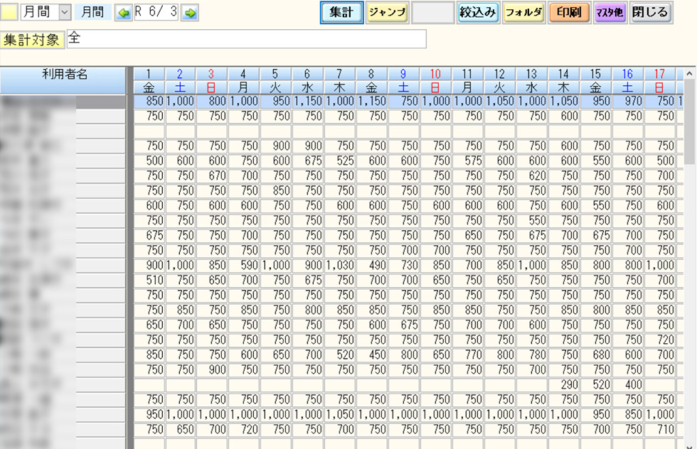Screen dimensions: 697x449
Task: Select day 6 水 column header
Action: pyautogui.click(x=307, y=80)
